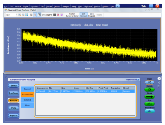Click the Plots button
This screenshot has height=125, width=165.
click(x=14, y=108)
